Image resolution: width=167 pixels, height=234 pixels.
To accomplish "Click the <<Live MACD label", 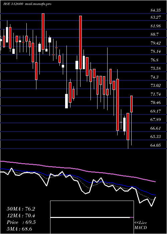I will click(x=141, y=225).
